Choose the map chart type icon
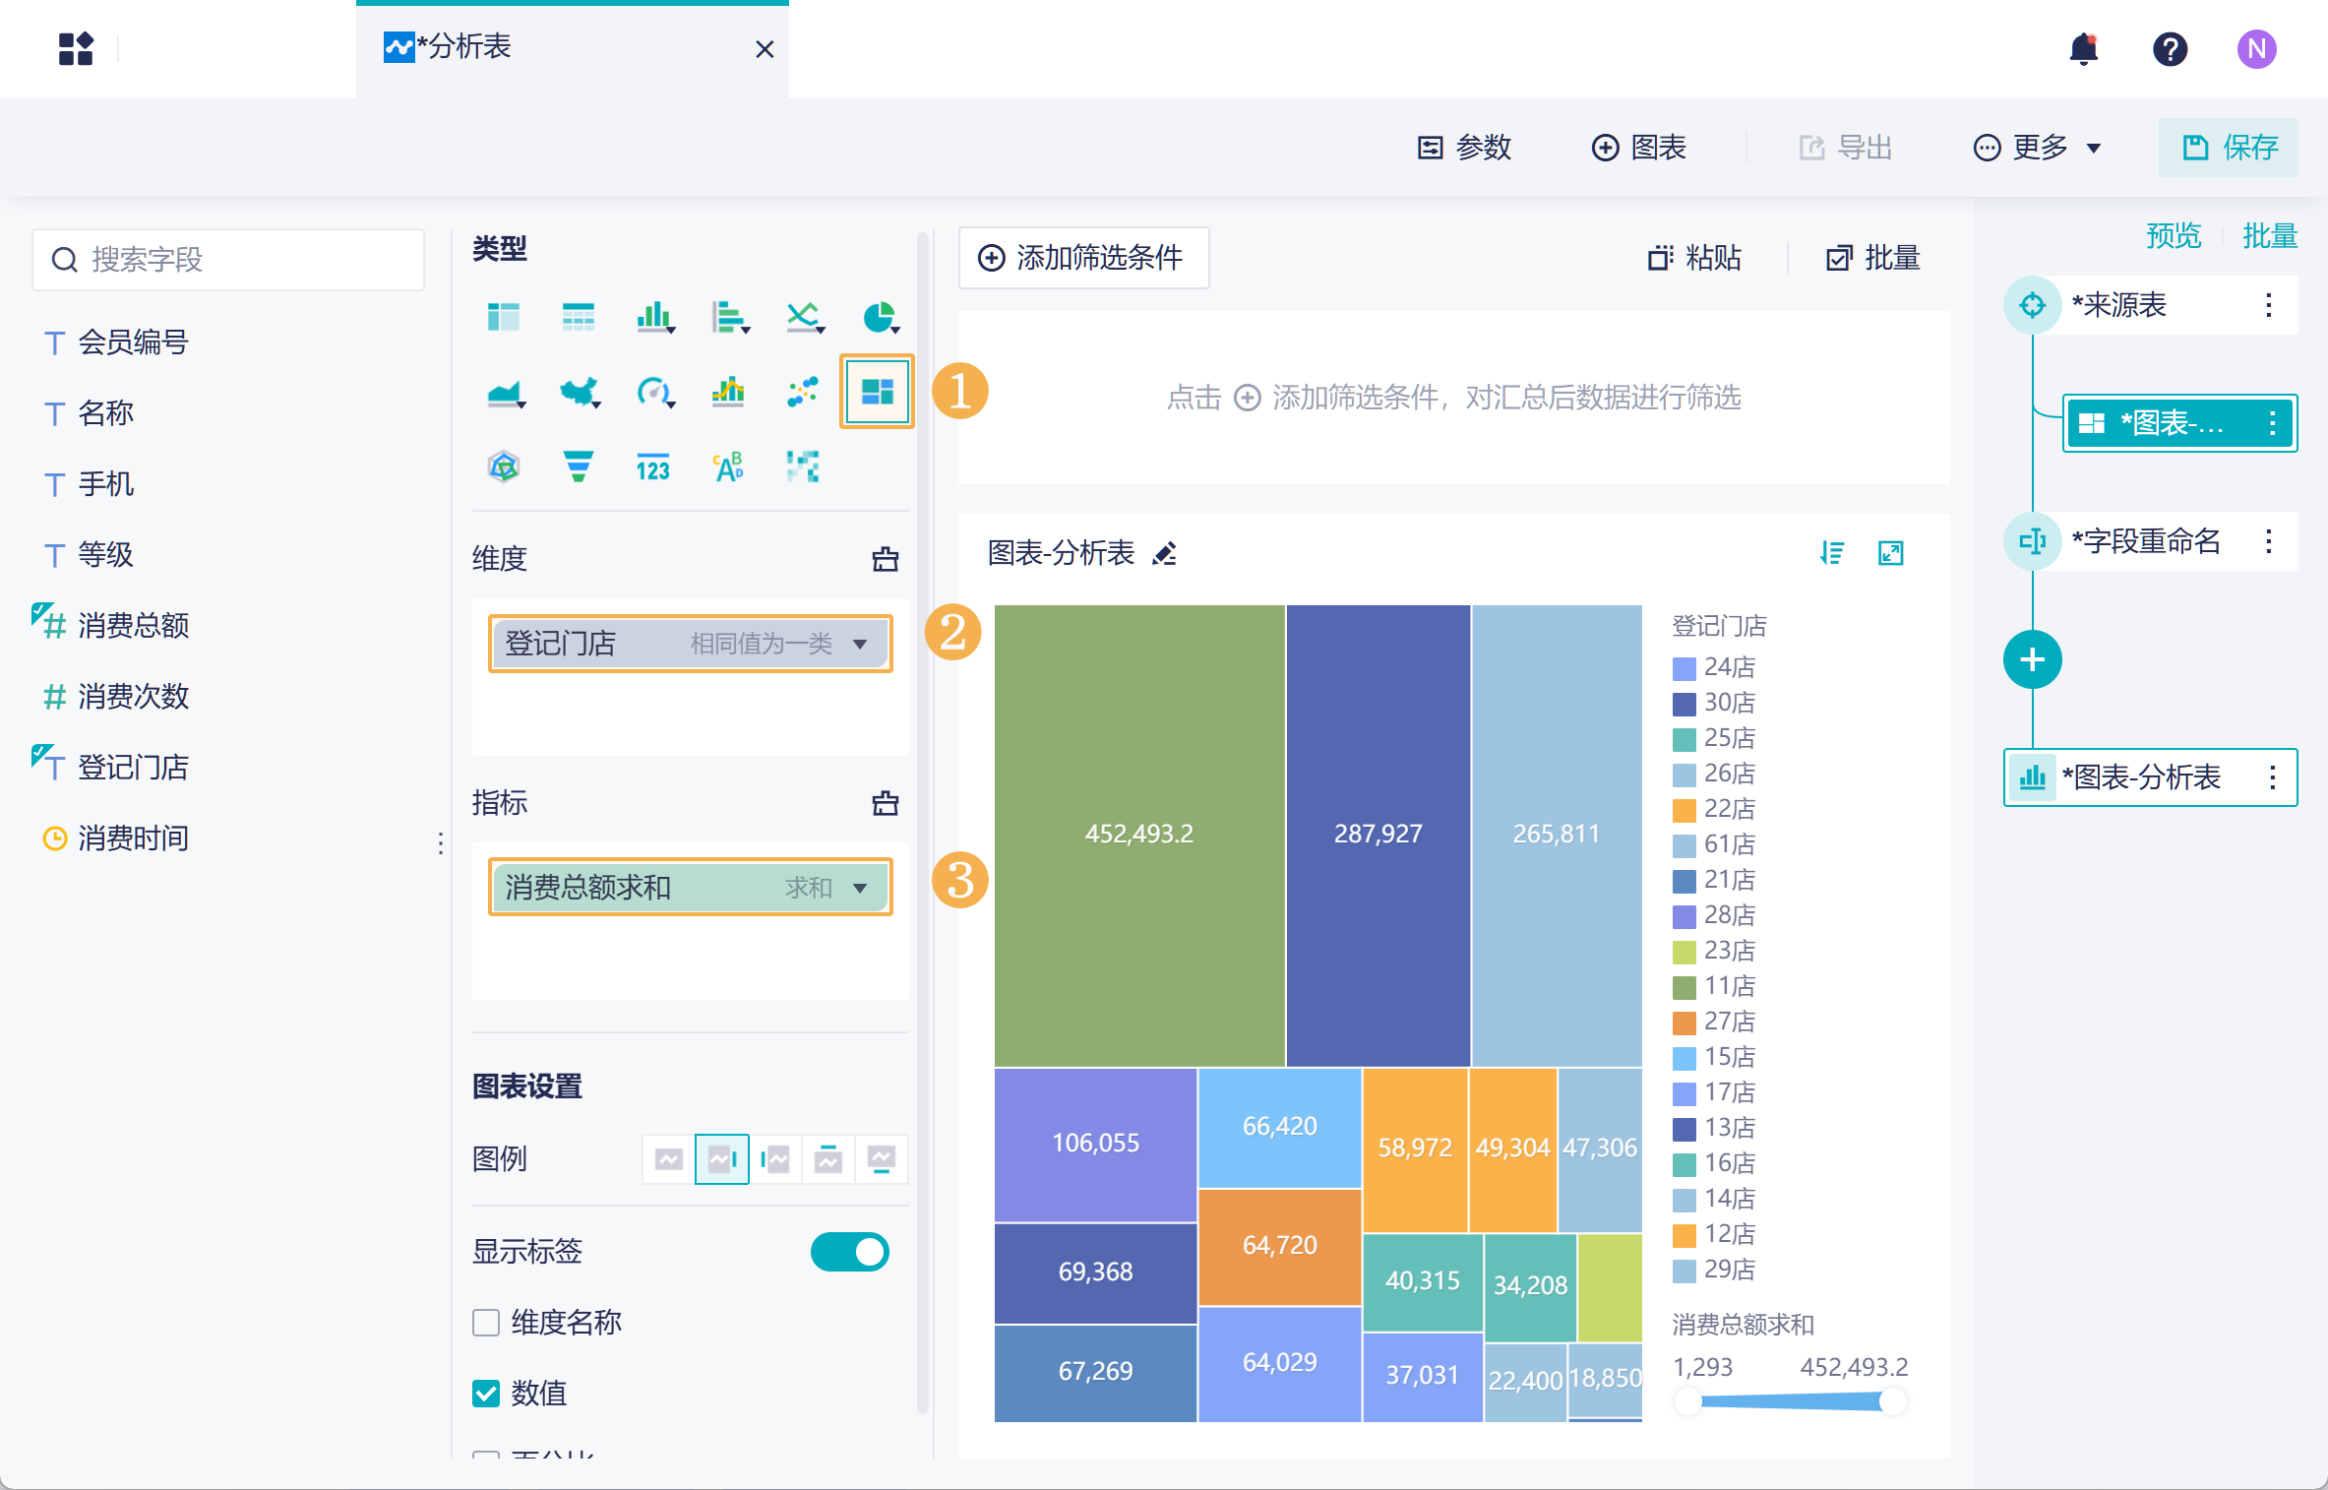The height and width of the screenshot is (1490, 2328). point(580,393)
